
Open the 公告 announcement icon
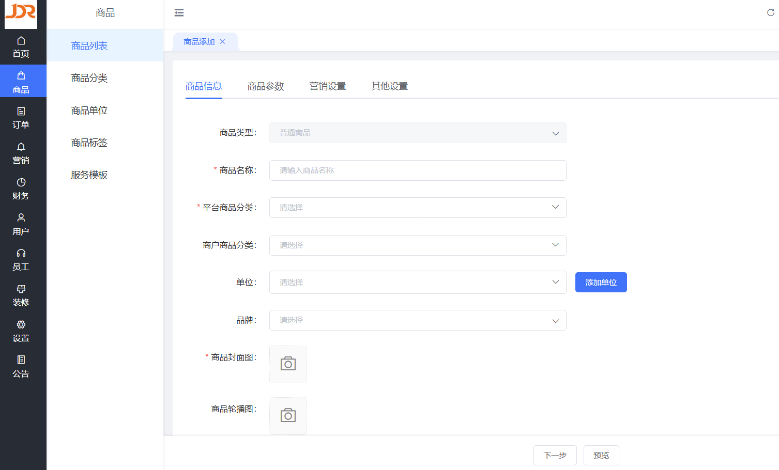(x=21, y=359)
